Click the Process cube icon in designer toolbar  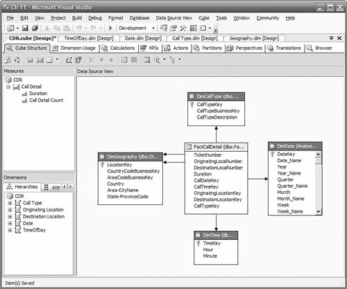tap(8, 60)
